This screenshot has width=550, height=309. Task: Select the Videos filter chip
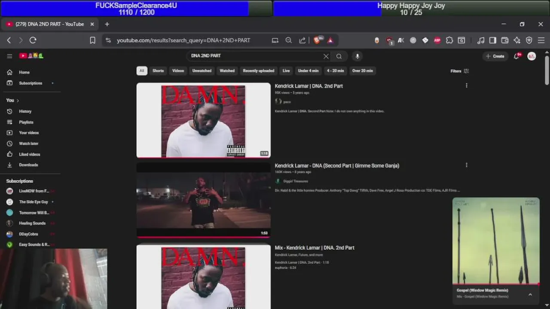coord(178,71)
